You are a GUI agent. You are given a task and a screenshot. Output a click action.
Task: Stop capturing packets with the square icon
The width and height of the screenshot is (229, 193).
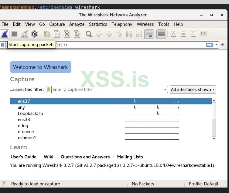(15, 34)
